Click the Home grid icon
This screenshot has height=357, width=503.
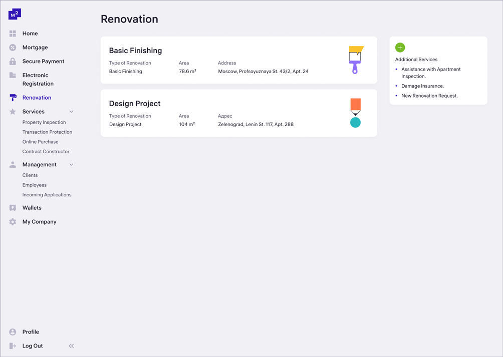pyautogui.click(x=13, y=34)
